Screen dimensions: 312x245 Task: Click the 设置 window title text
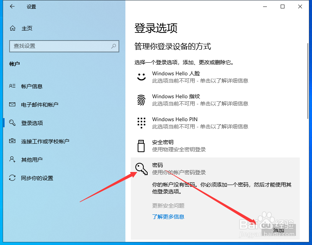pyautogui.click(x=31, y=6)
